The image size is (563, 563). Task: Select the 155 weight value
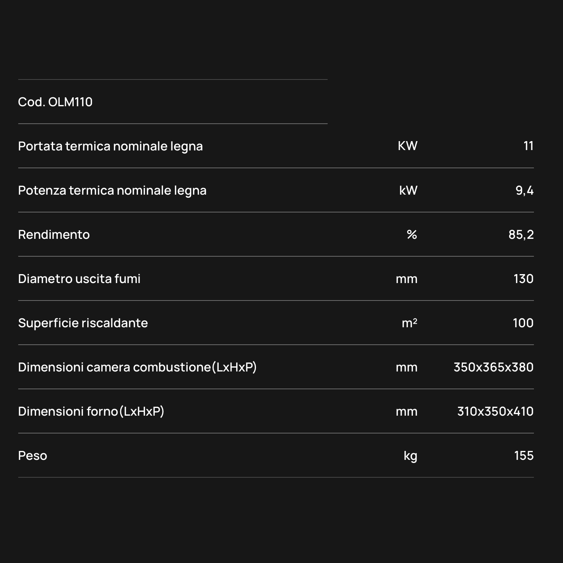(x=524, y=456)
